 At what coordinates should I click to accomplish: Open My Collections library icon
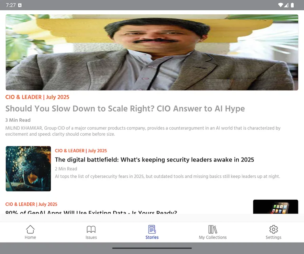pyautogui.click(x=213, y=229)
